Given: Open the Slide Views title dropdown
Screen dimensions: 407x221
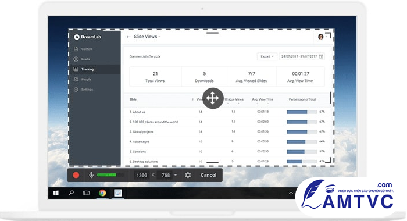Looking at the screenshot, I should coord(147,37).
